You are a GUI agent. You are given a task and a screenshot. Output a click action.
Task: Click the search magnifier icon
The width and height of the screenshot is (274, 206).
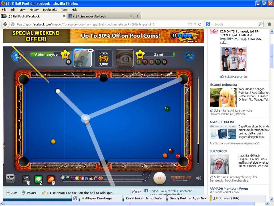pos(260,24)
